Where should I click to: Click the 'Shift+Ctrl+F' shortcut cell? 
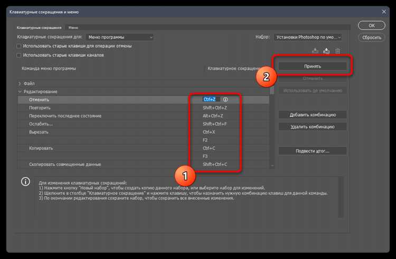(215, 124)
